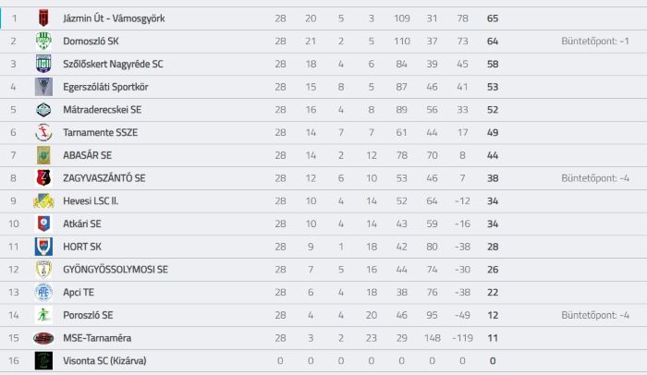Image resolution: width=647 pixels, height=375 pixels.
Task: Click Jázmin Út's points total 65
Action: click(493, 18)
